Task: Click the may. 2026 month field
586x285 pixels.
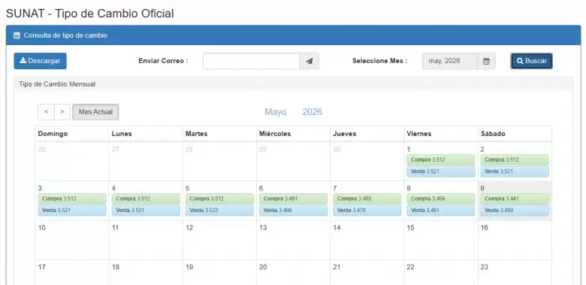Action: (x=449, y=61)
